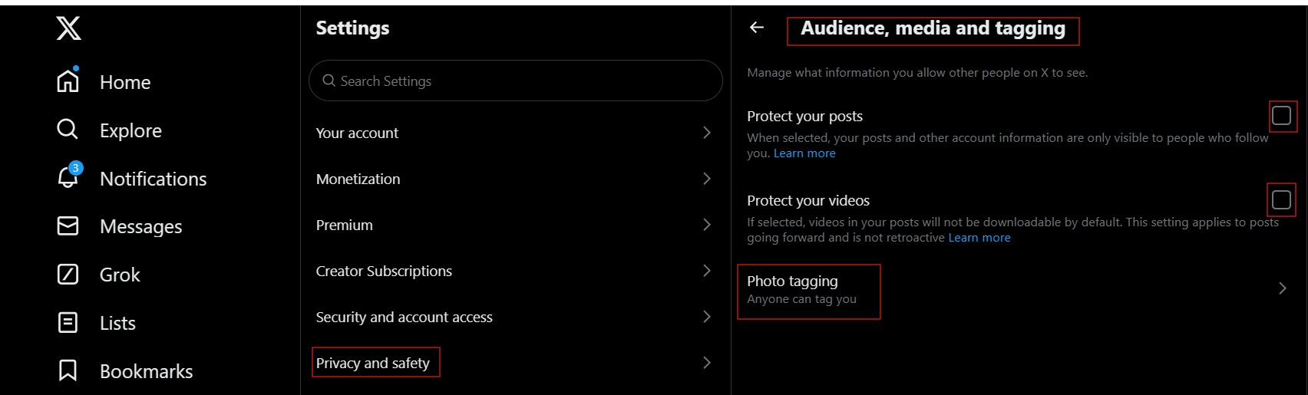Click 'Anyone can tag you' text
This screenshot has height=395, width=1308.
[801, 299]
